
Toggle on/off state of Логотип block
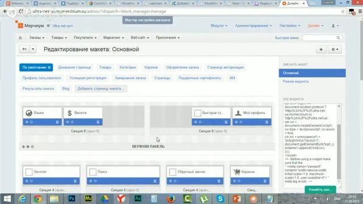point(32,181)
